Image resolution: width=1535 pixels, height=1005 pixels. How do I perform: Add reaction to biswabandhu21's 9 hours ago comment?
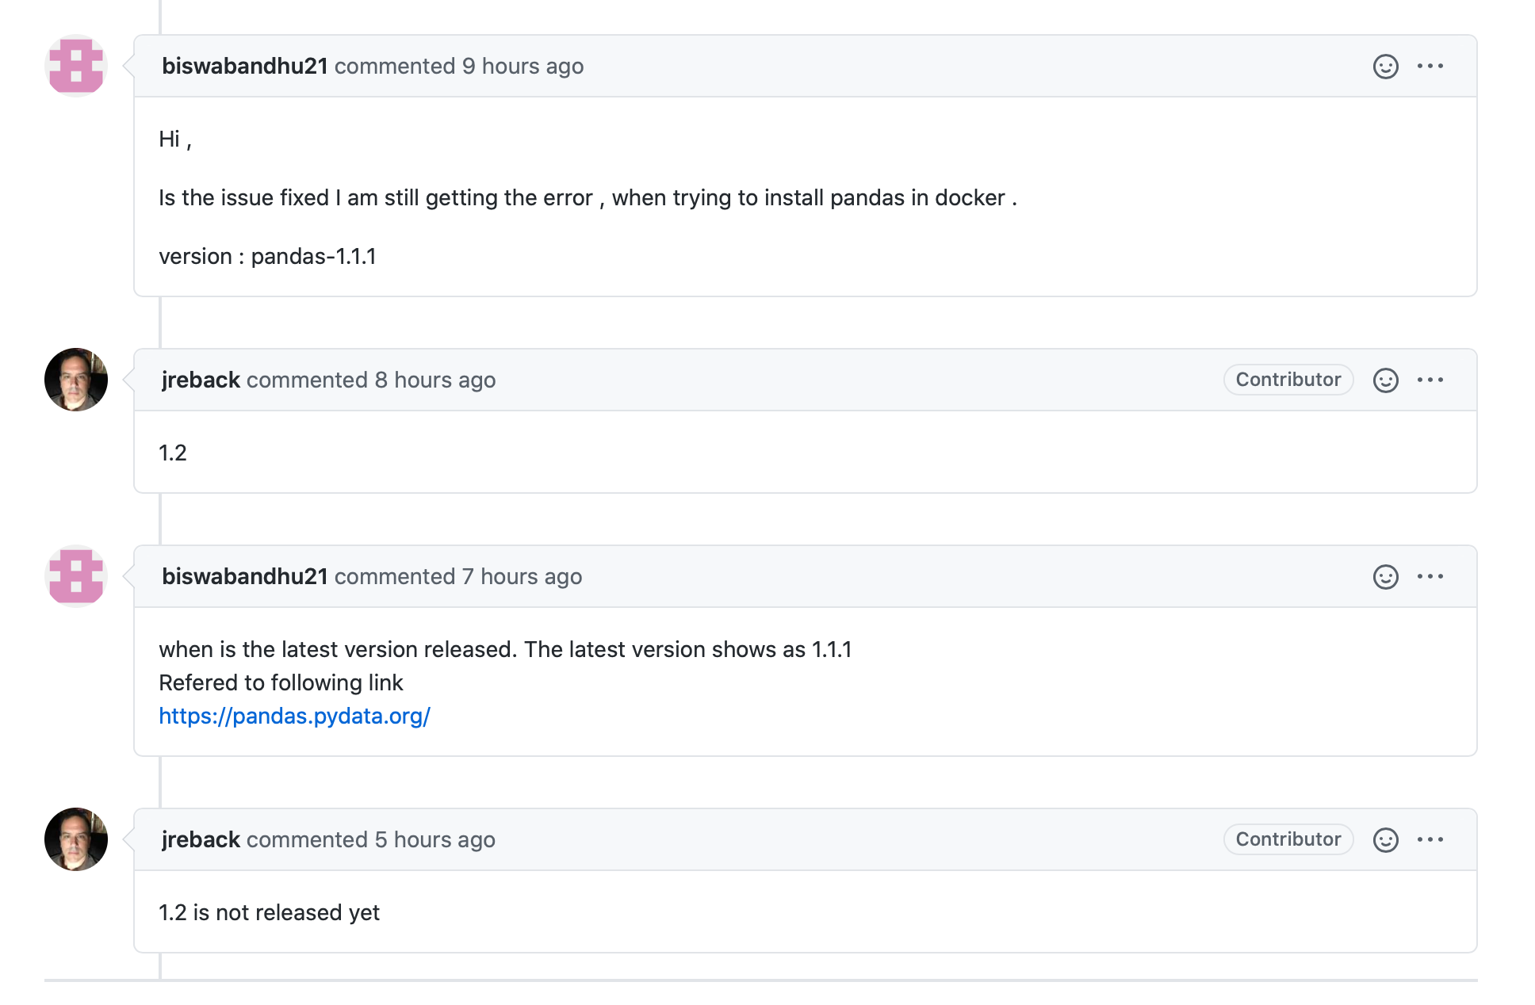point(1385,67)
